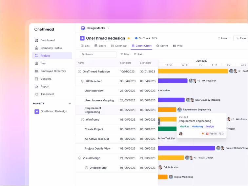
Task: Click the Dashboard icon in sidebar
Action: click(36, 40)
